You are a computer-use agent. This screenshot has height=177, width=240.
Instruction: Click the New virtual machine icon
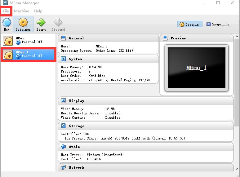click(7, 23)
